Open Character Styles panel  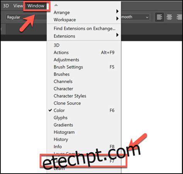pos(84,96)
